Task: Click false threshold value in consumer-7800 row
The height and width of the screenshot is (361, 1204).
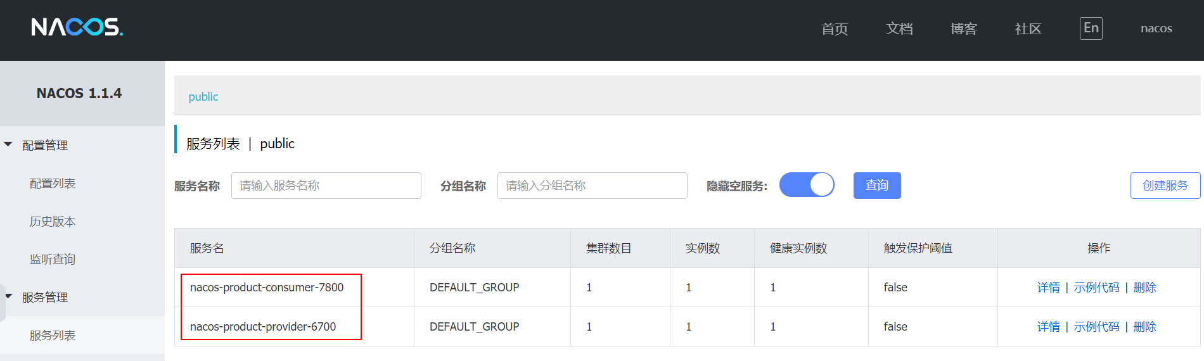Action: [x=895, y=288]
